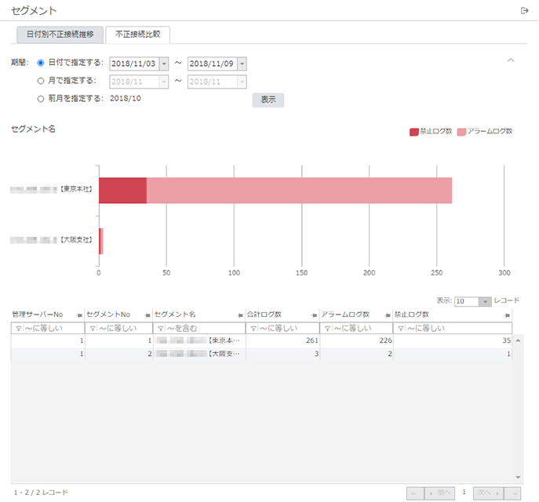Select the 日付で指定する radio button
The height and width of the screenshot is (502, 539).
pyautogui.click(x=41, y=63)
